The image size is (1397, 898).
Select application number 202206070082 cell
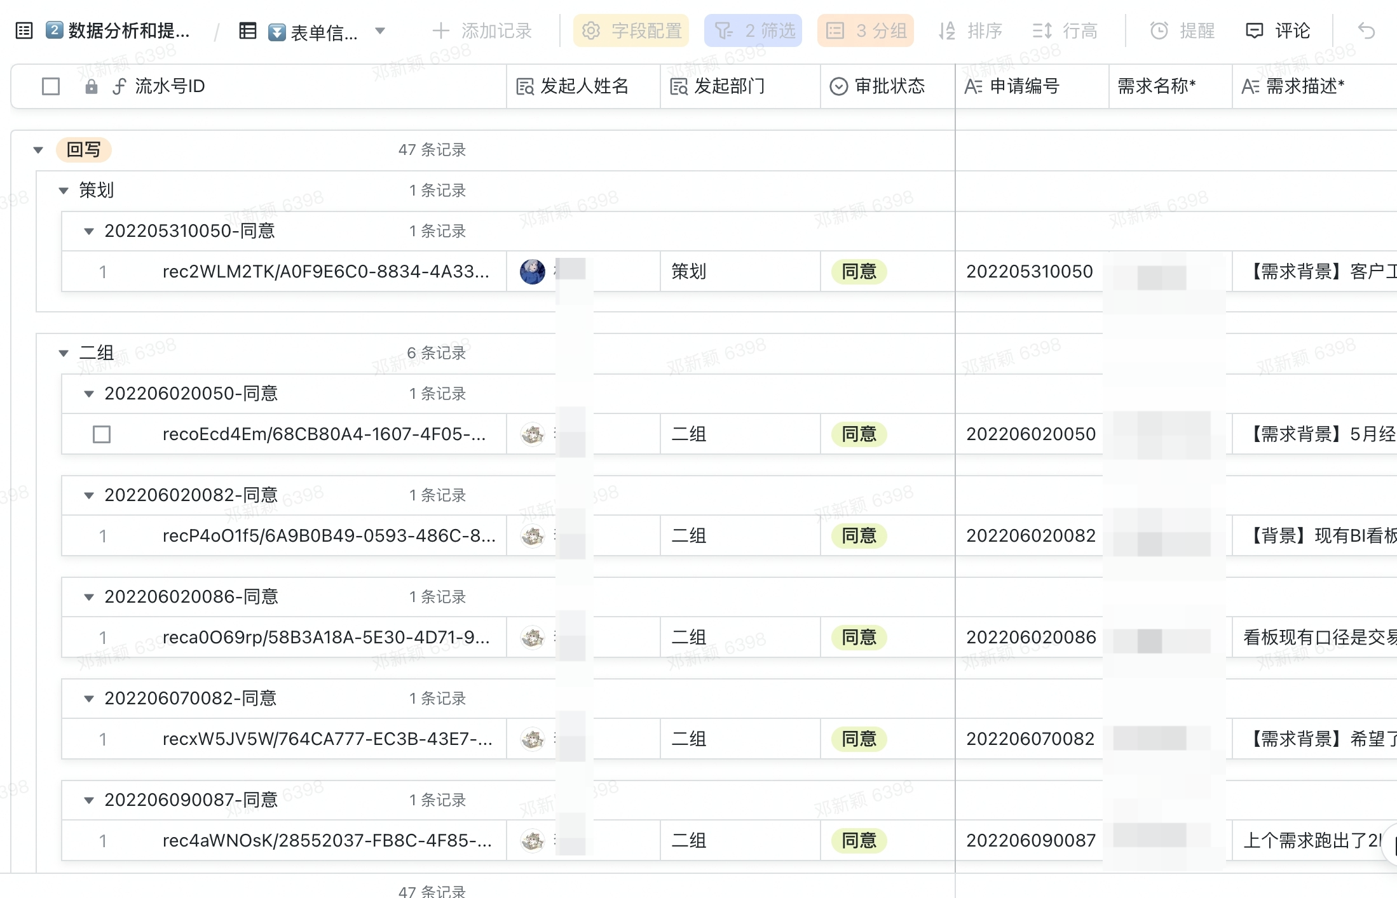(x=1032, y=739)
